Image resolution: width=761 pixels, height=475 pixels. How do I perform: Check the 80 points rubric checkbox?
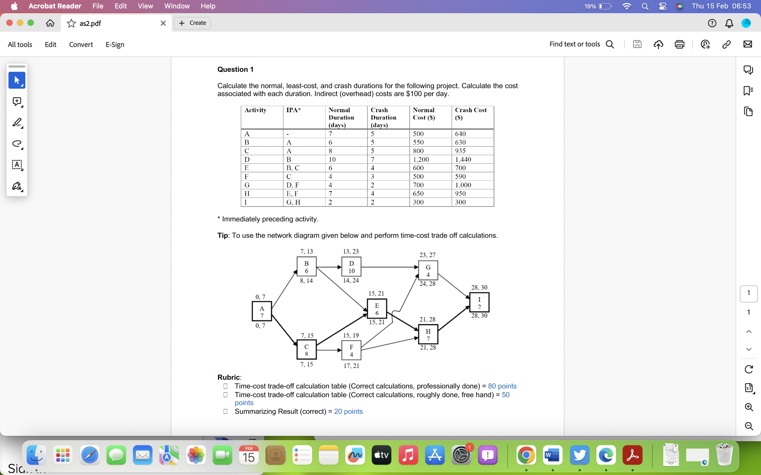(x=225, y=386)
